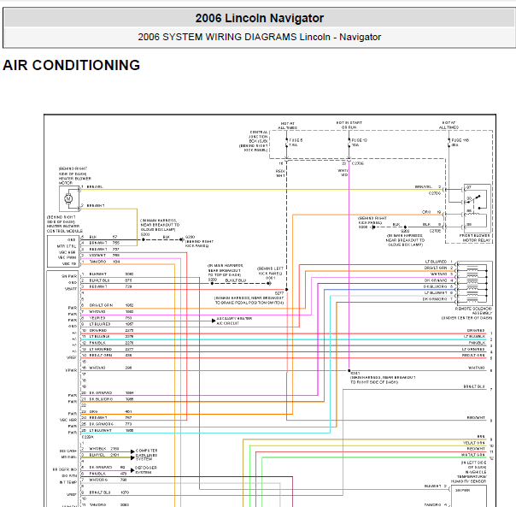Click the 'BRN/YEL' label at blower motor pin 1
516x507 pixels.
95,186
